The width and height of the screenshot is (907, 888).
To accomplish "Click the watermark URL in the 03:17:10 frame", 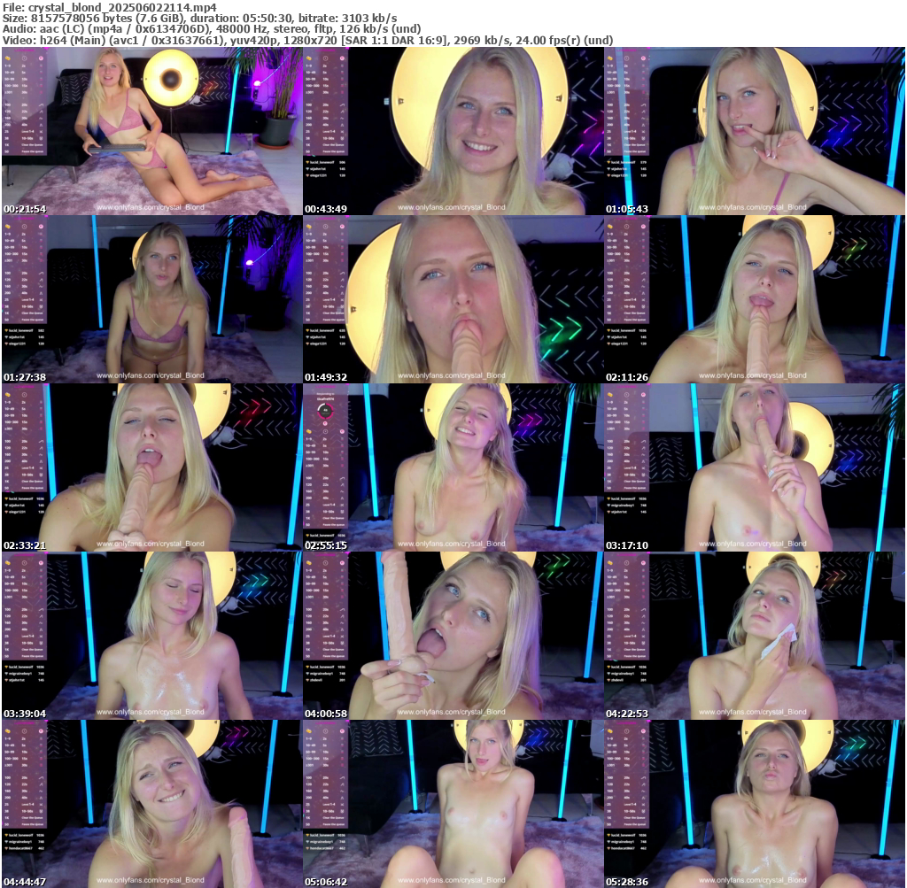I will tap(752, 544).
